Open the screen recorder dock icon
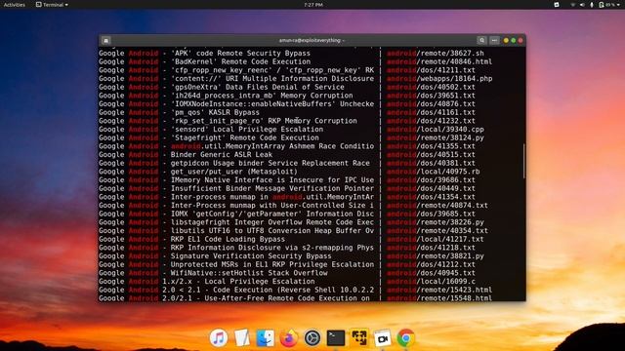This screenshot has height=351, width=625. point(382,338)
